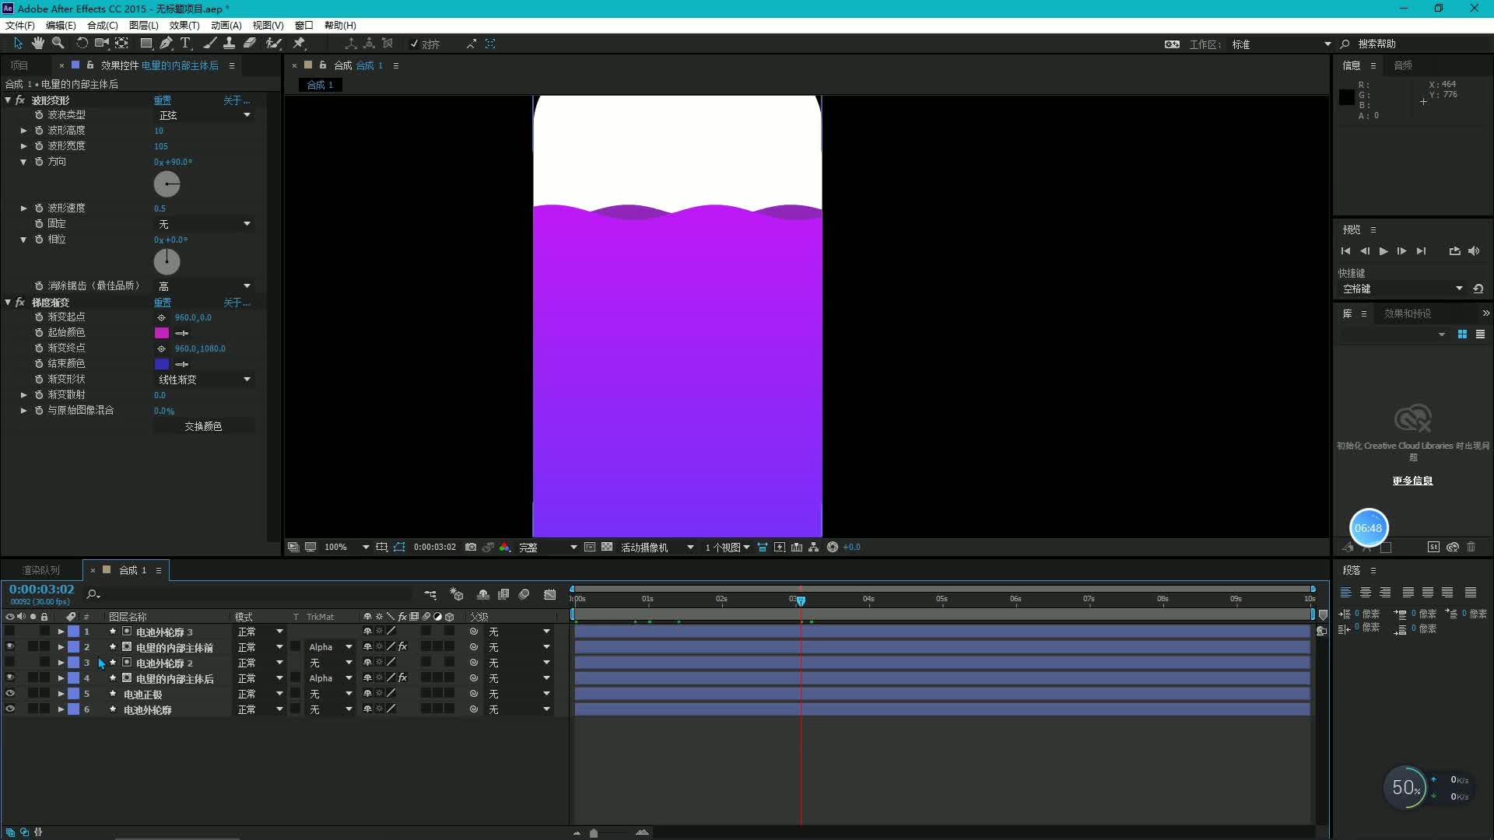Open the 动画(A) menu

point(226,26)
